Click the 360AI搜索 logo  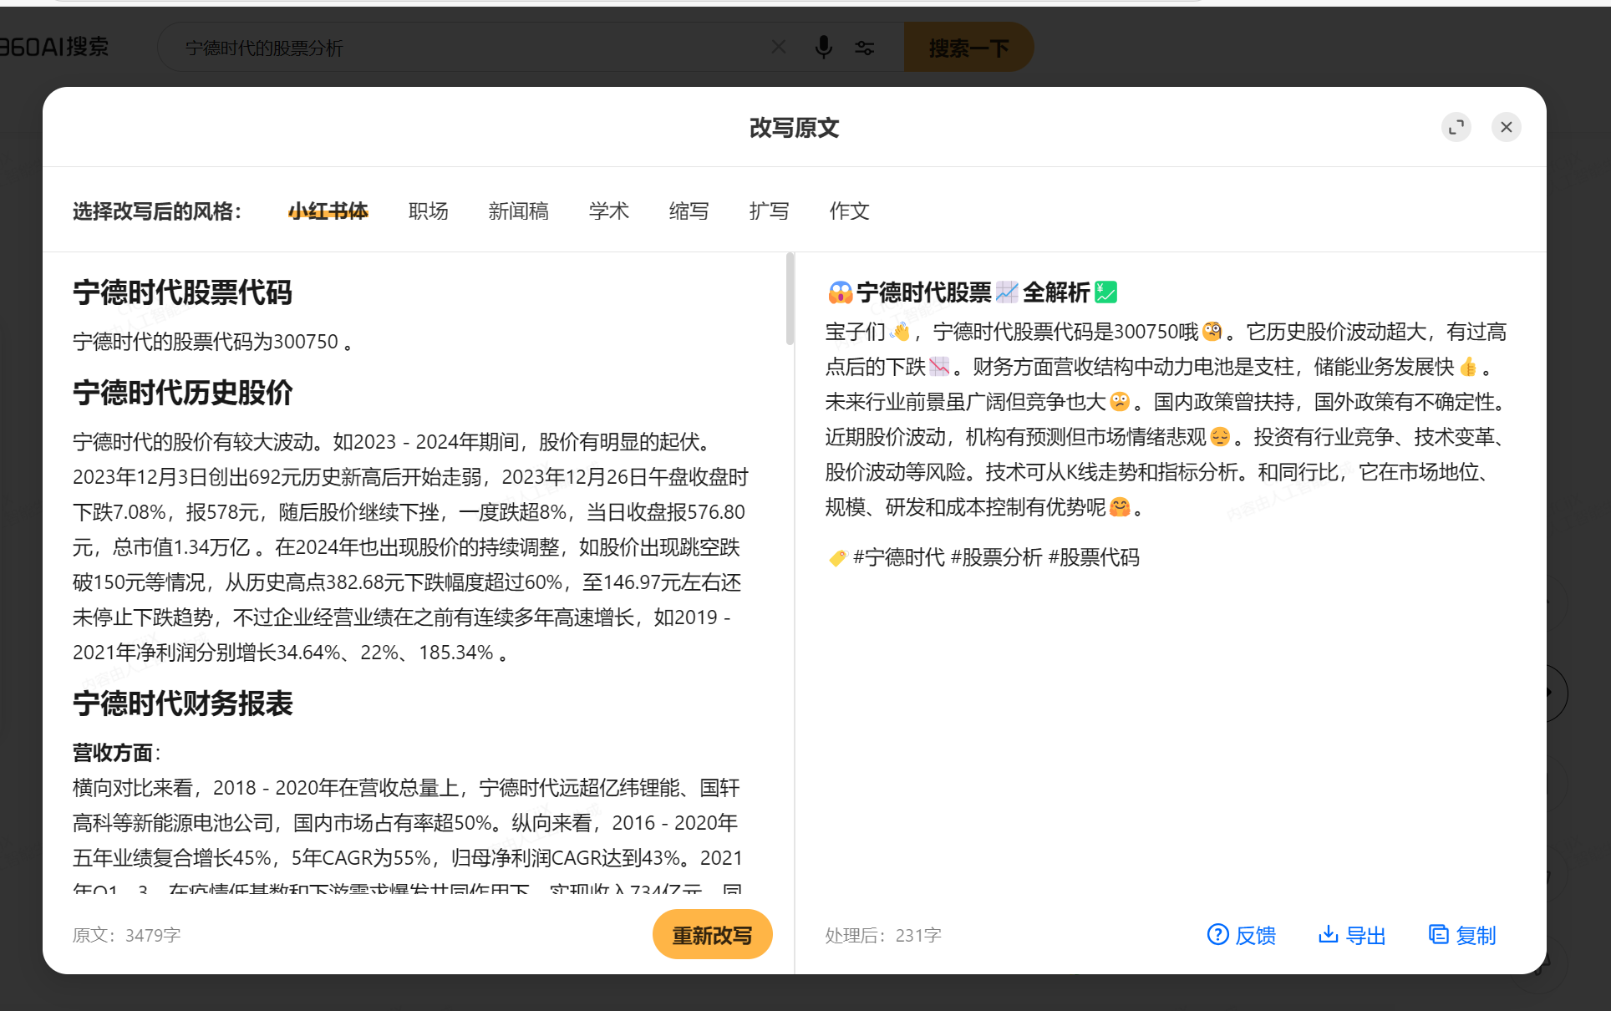(55, 47)
